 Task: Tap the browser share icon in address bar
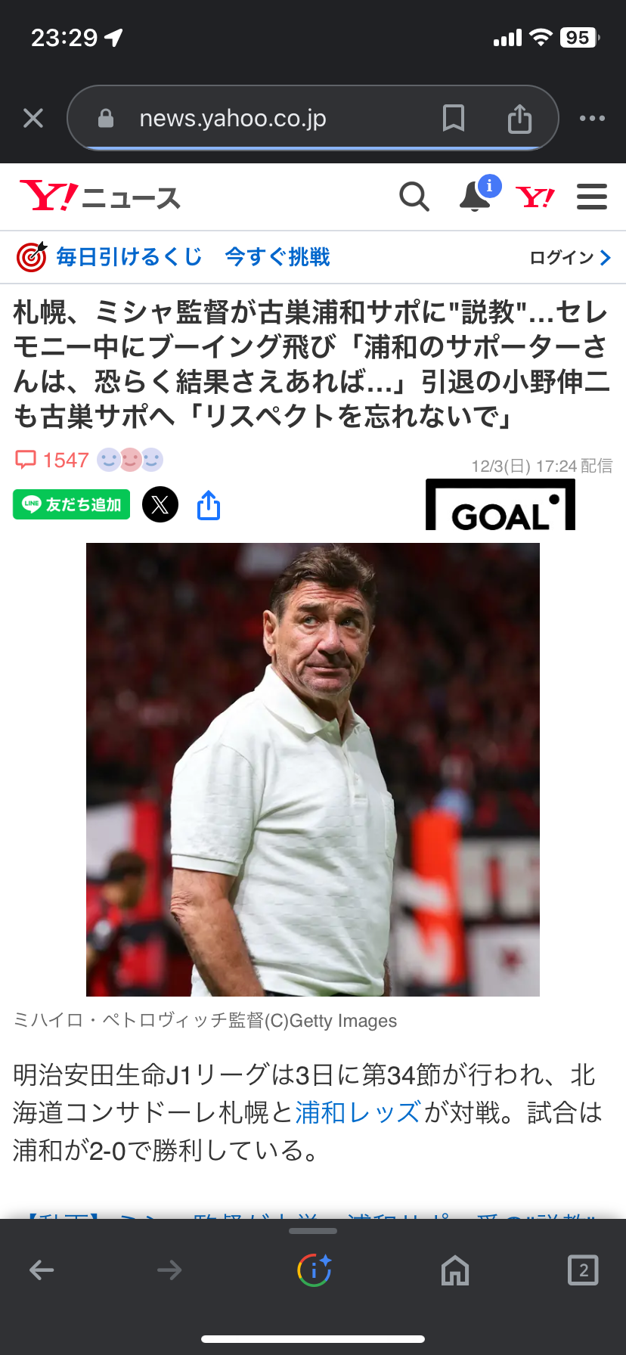tap(519, 118)
